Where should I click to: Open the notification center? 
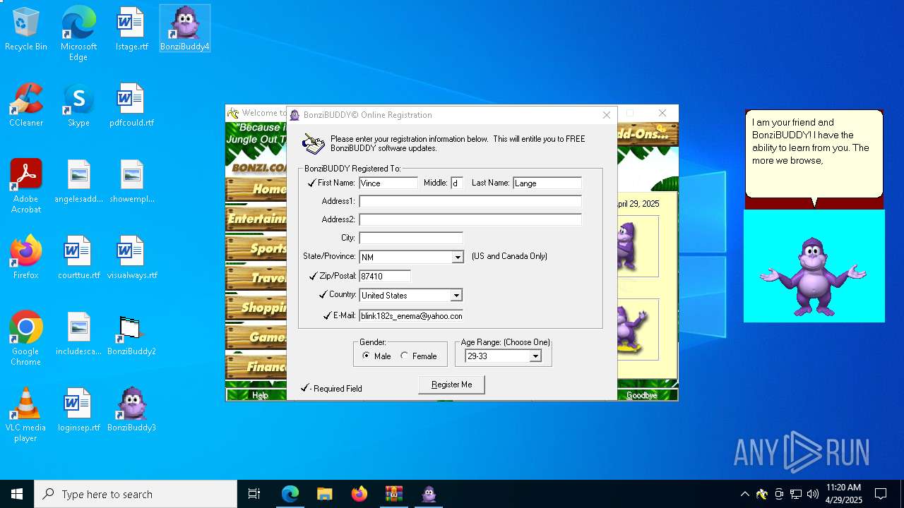tap(881, 494)
